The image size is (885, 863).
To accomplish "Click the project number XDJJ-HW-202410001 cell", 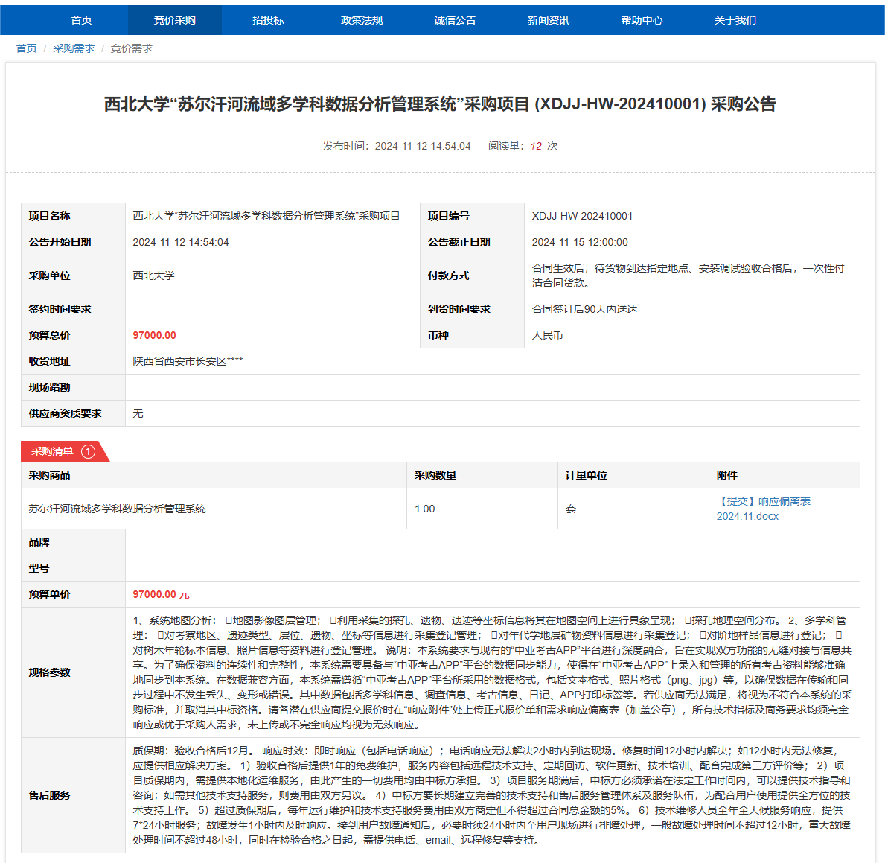I will point(582,216).
